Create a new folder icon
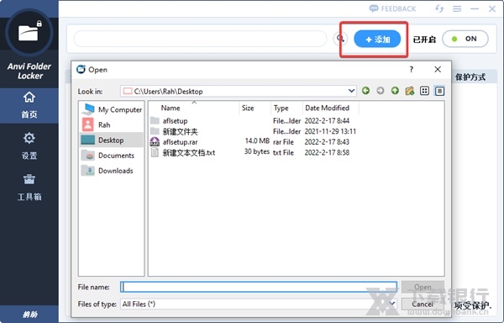 (410, 91)
